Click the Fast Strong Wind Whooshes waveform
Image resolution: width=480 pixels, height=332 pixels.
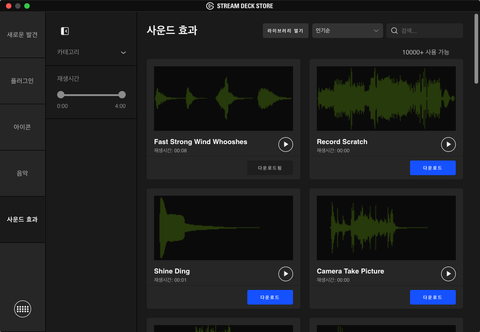coord(224,99)
